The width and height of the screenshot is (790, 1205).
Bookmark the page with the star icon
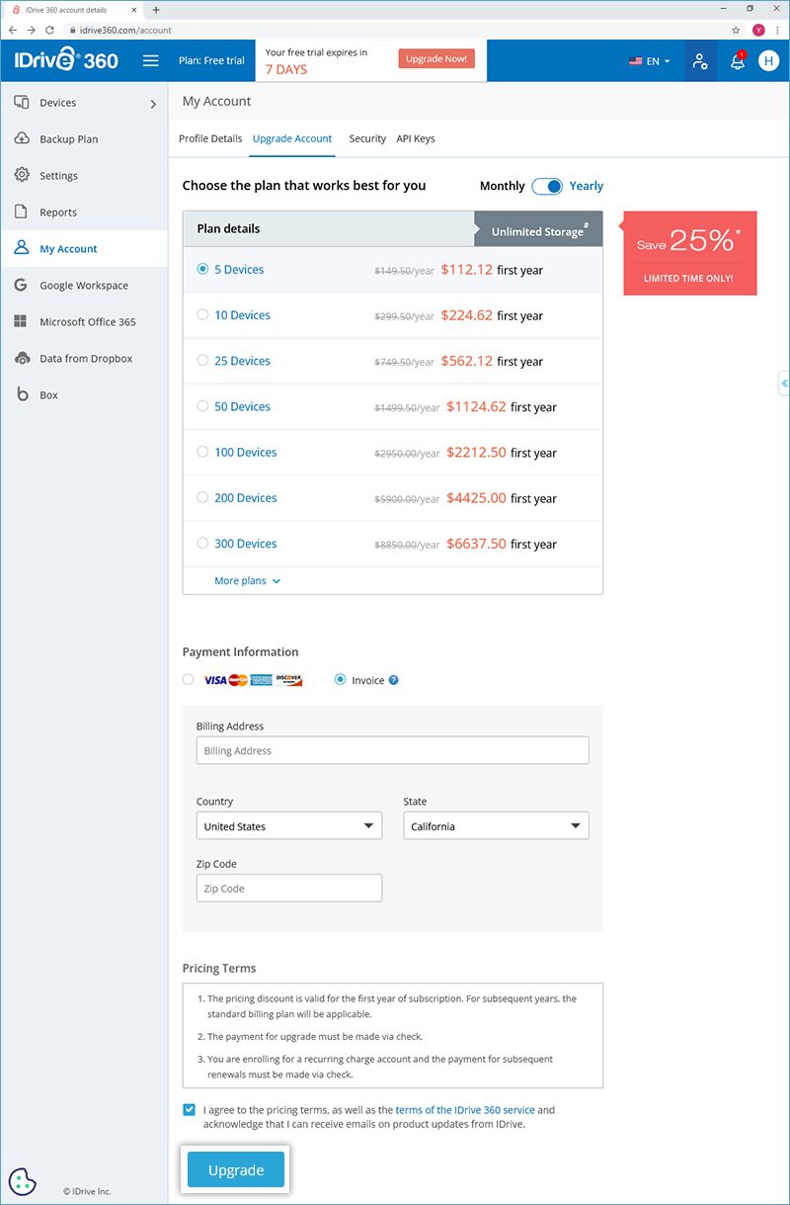tap(736, 31)
